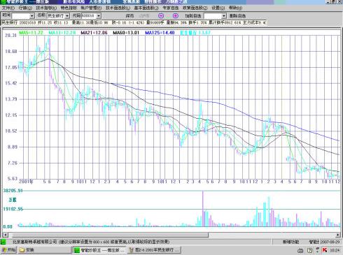The height and width of the screenshot is (255, 343).
Task: Expand the 代码 600016 dropdown
Action: [x=99, y=16]
